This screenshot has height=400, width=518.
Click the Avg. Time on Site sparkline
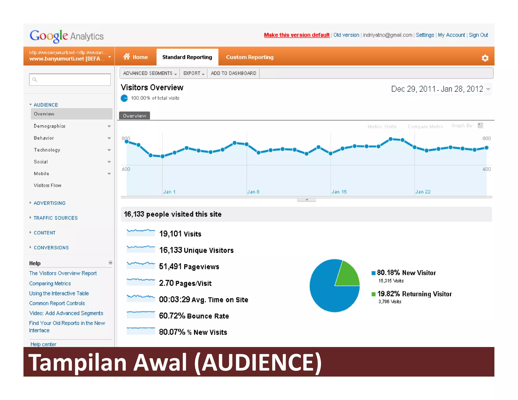[141, 298]
